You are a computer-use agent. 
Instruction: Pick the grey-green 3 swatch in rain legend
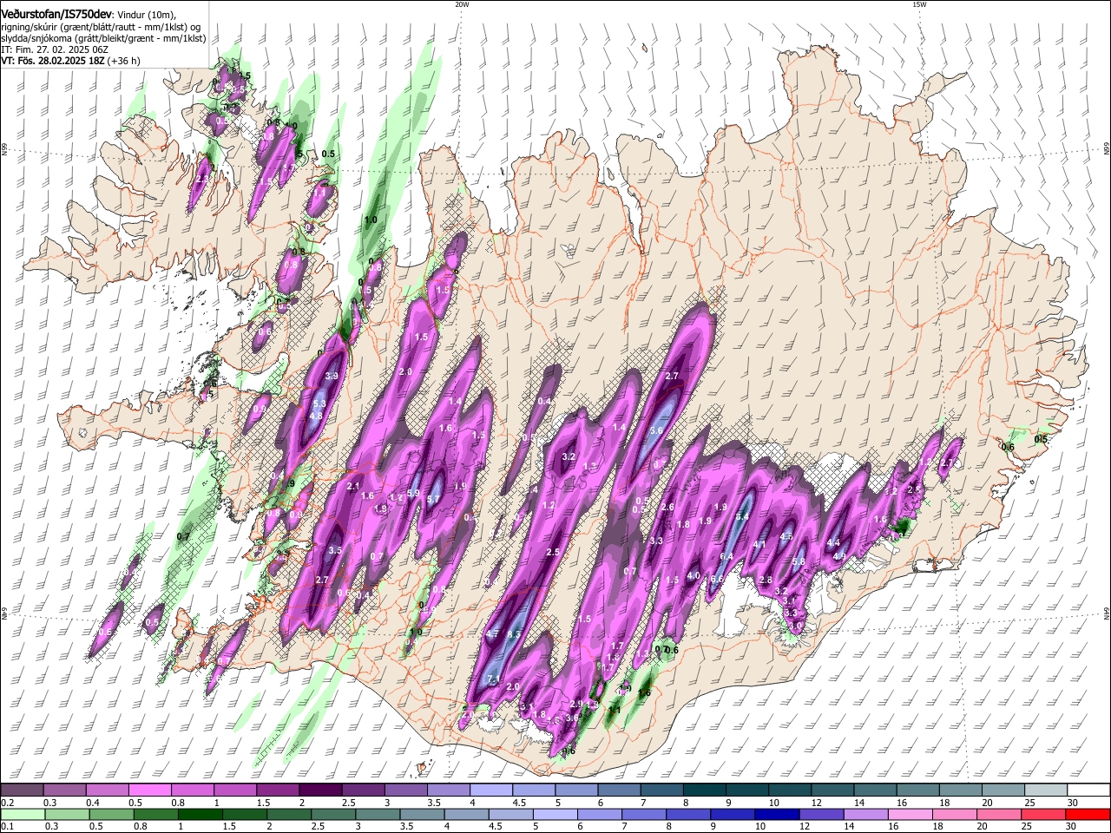[x=378, y=814]
